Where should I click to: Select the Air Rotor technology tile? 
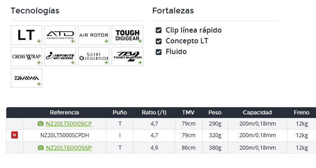tap(94, 35)
